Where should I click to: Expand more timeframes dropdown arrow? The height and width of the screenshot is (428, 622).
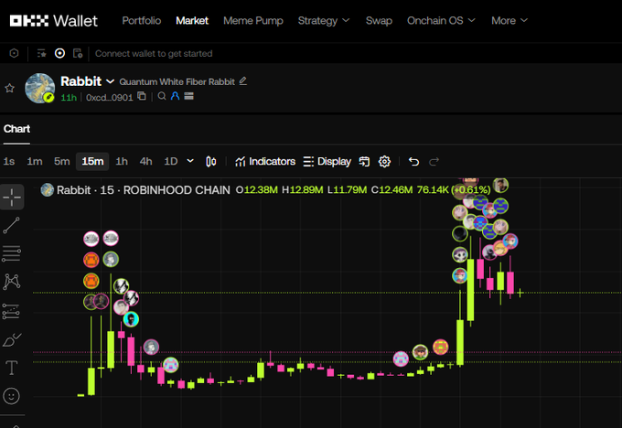pyautogui.click(x=190, y=161)
